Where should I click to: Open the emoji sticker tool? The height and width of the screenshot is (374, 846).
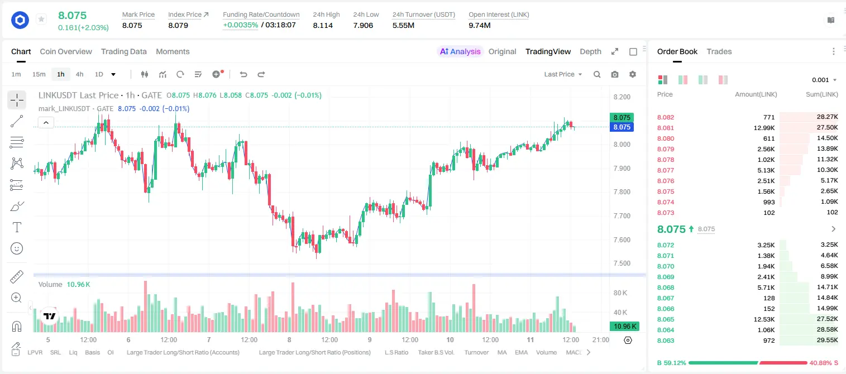pyautogui.click(x=17, y=248)
